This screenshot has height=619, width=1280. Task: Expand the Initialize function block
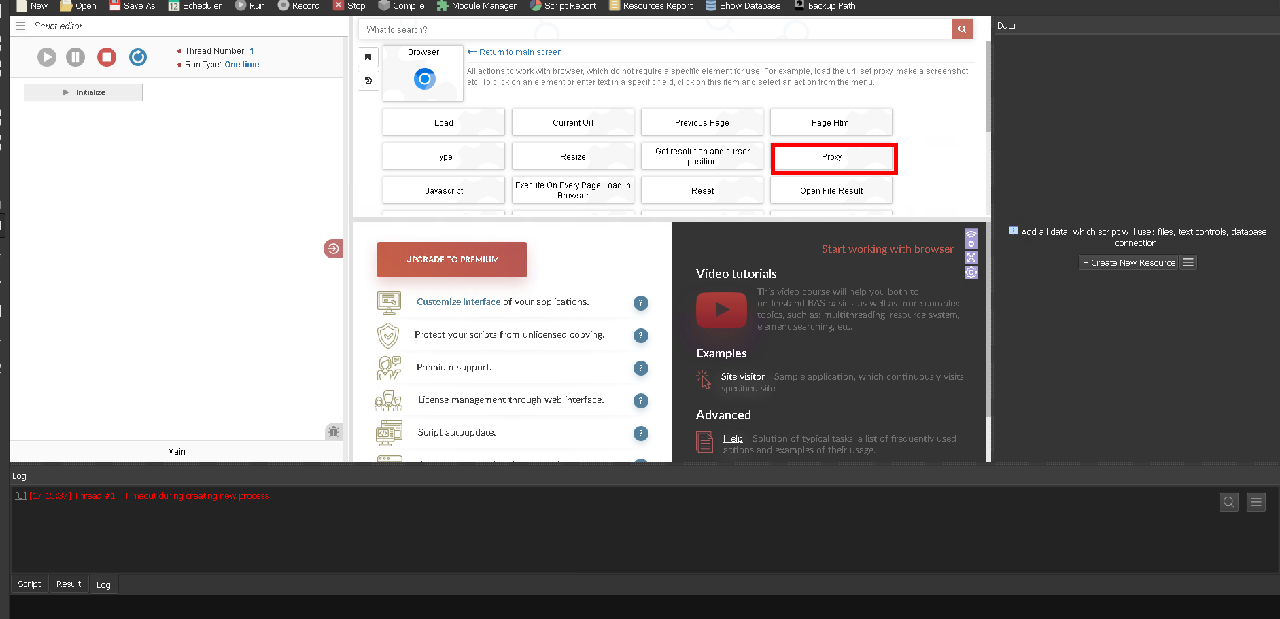pos(83,92)
